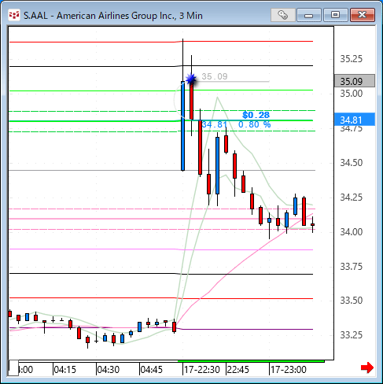Click the 34.00 price axis label

(352, 232)
